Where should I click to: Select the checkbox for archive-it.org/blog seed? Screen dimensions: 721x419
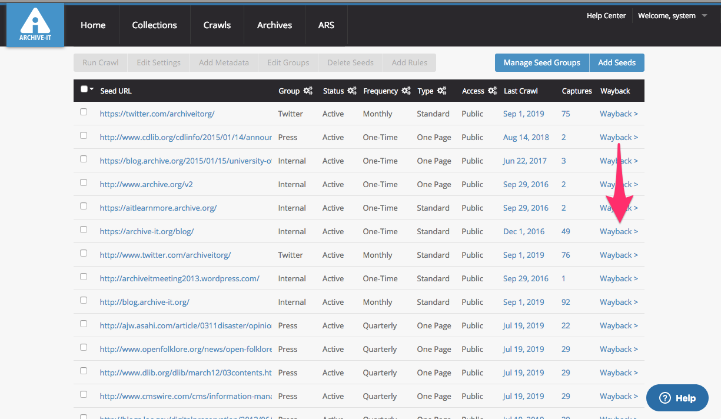pos(84,230)
